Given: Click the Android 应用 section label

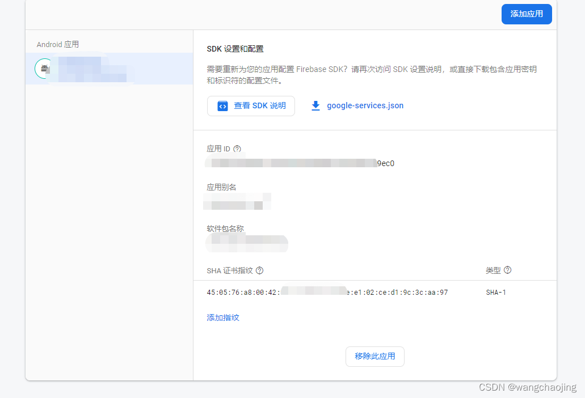Looking at the screenshot, I should (x=58, y=44).
